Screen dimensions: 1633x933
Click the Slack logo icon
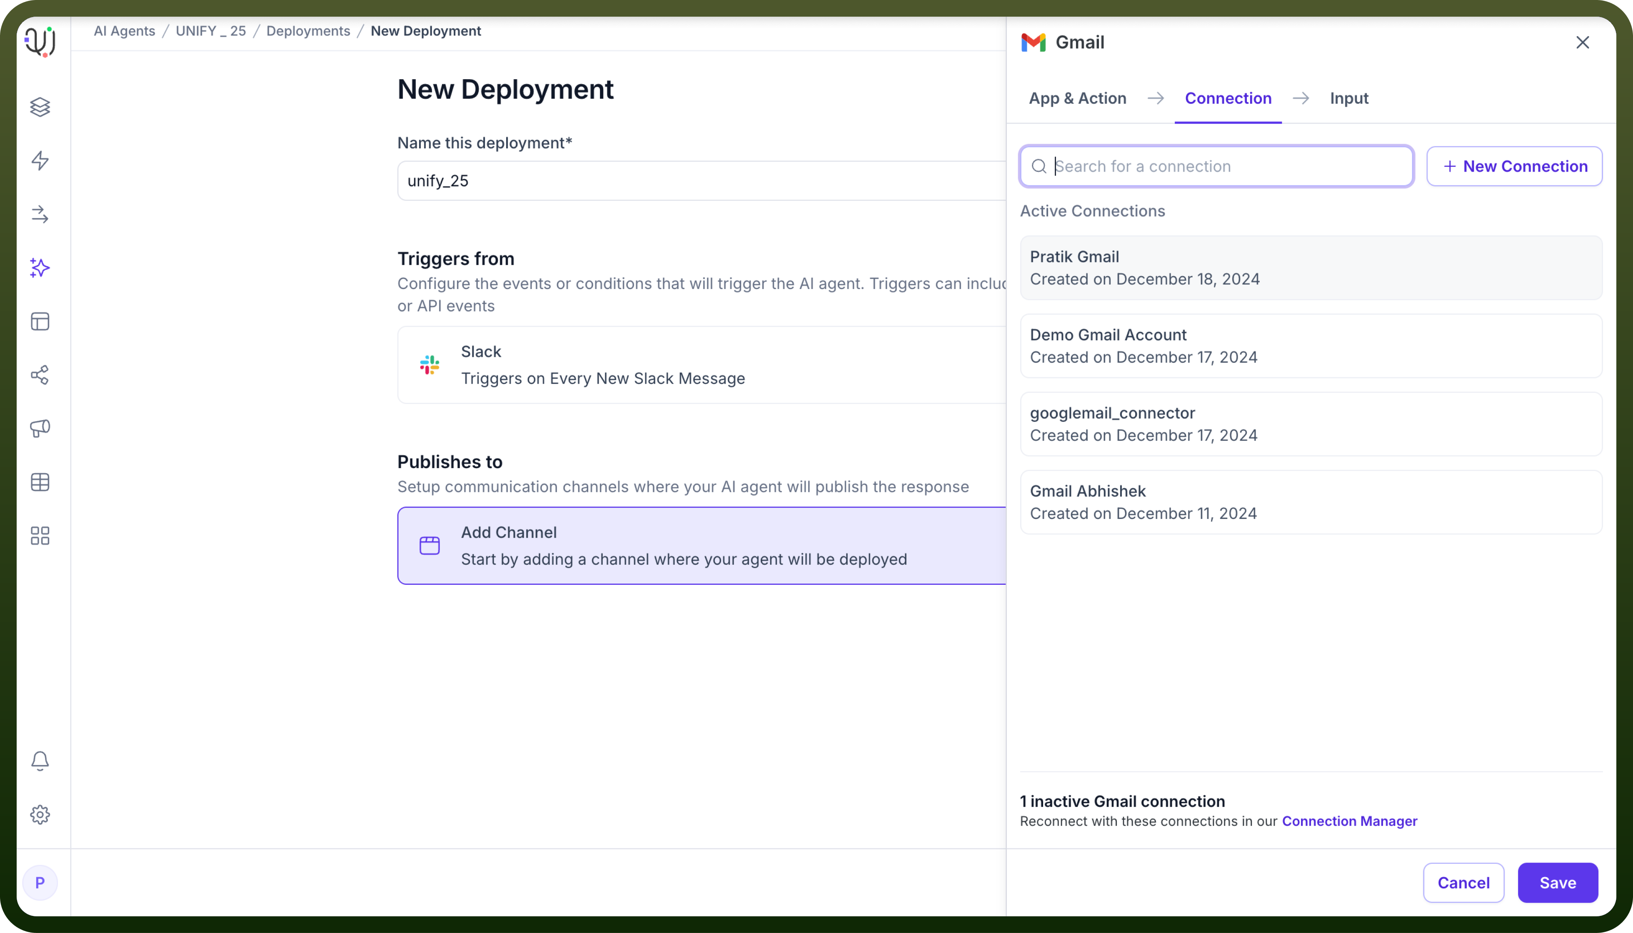(x=429, y=364)
